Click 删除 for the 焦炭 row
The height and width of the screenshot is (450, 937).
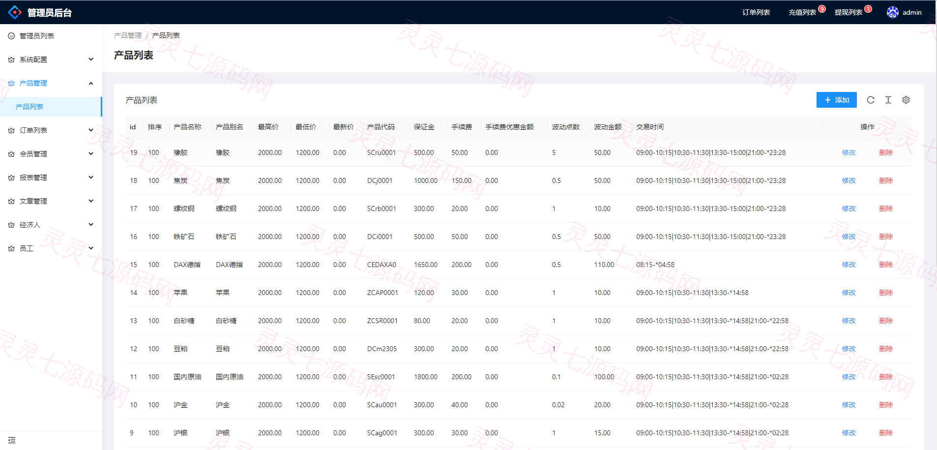(x=886, y=180)
